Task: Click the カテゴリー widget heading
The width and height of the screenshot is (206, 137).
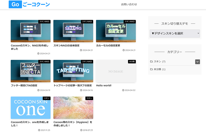Action: 175,52
